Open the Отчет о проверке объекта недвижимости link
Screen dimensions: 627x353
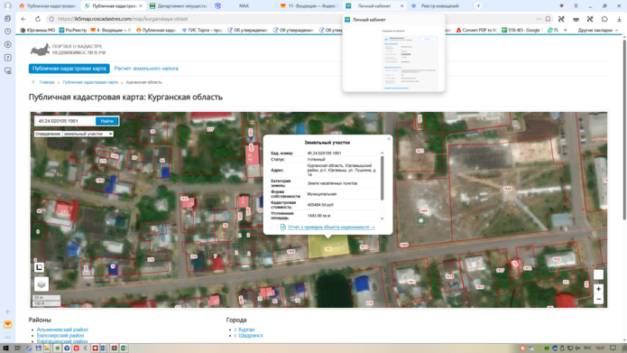(x=331, y=227)
